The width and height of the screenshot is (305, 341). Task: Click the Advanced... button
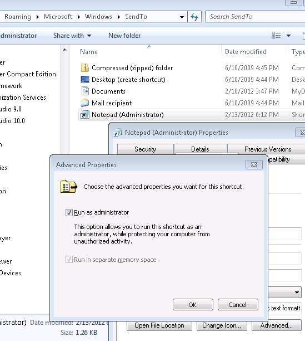276,325
